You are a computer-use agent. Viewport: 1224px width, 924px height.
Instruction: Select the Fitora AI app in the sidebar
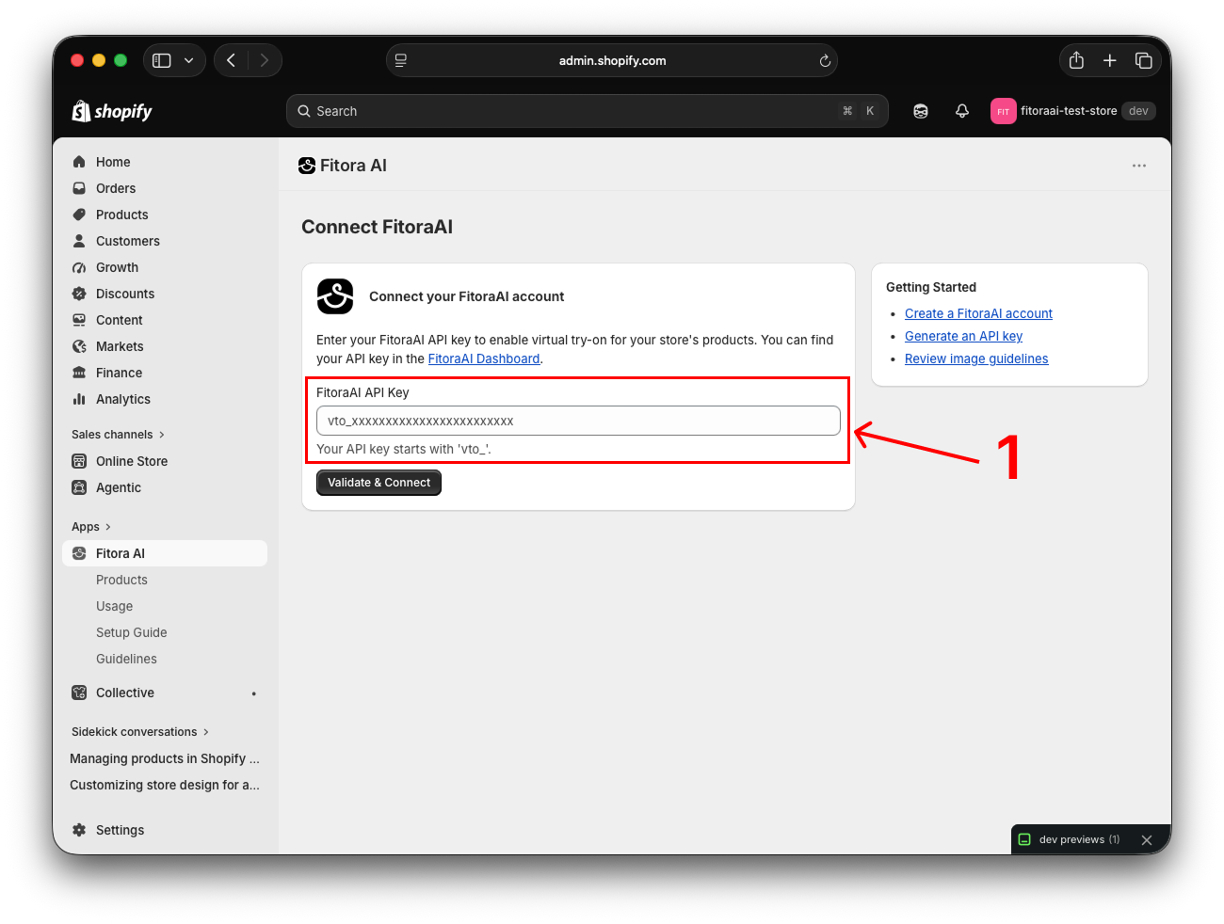[x=165, y=553]
